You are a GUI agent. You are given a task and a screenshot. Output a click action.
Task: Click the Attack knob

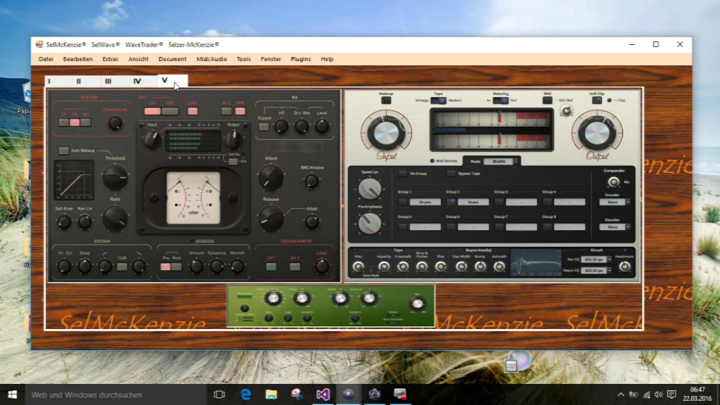[x=271, y=177]
